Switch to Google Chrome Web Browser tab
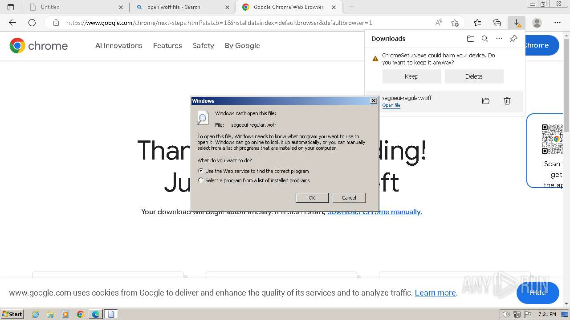 click(289, 7)
